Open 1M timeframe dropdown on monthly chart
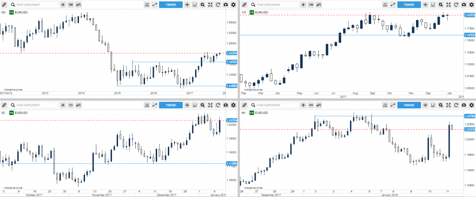The width and height of the screenshot is (476, 197). (71, 5)
